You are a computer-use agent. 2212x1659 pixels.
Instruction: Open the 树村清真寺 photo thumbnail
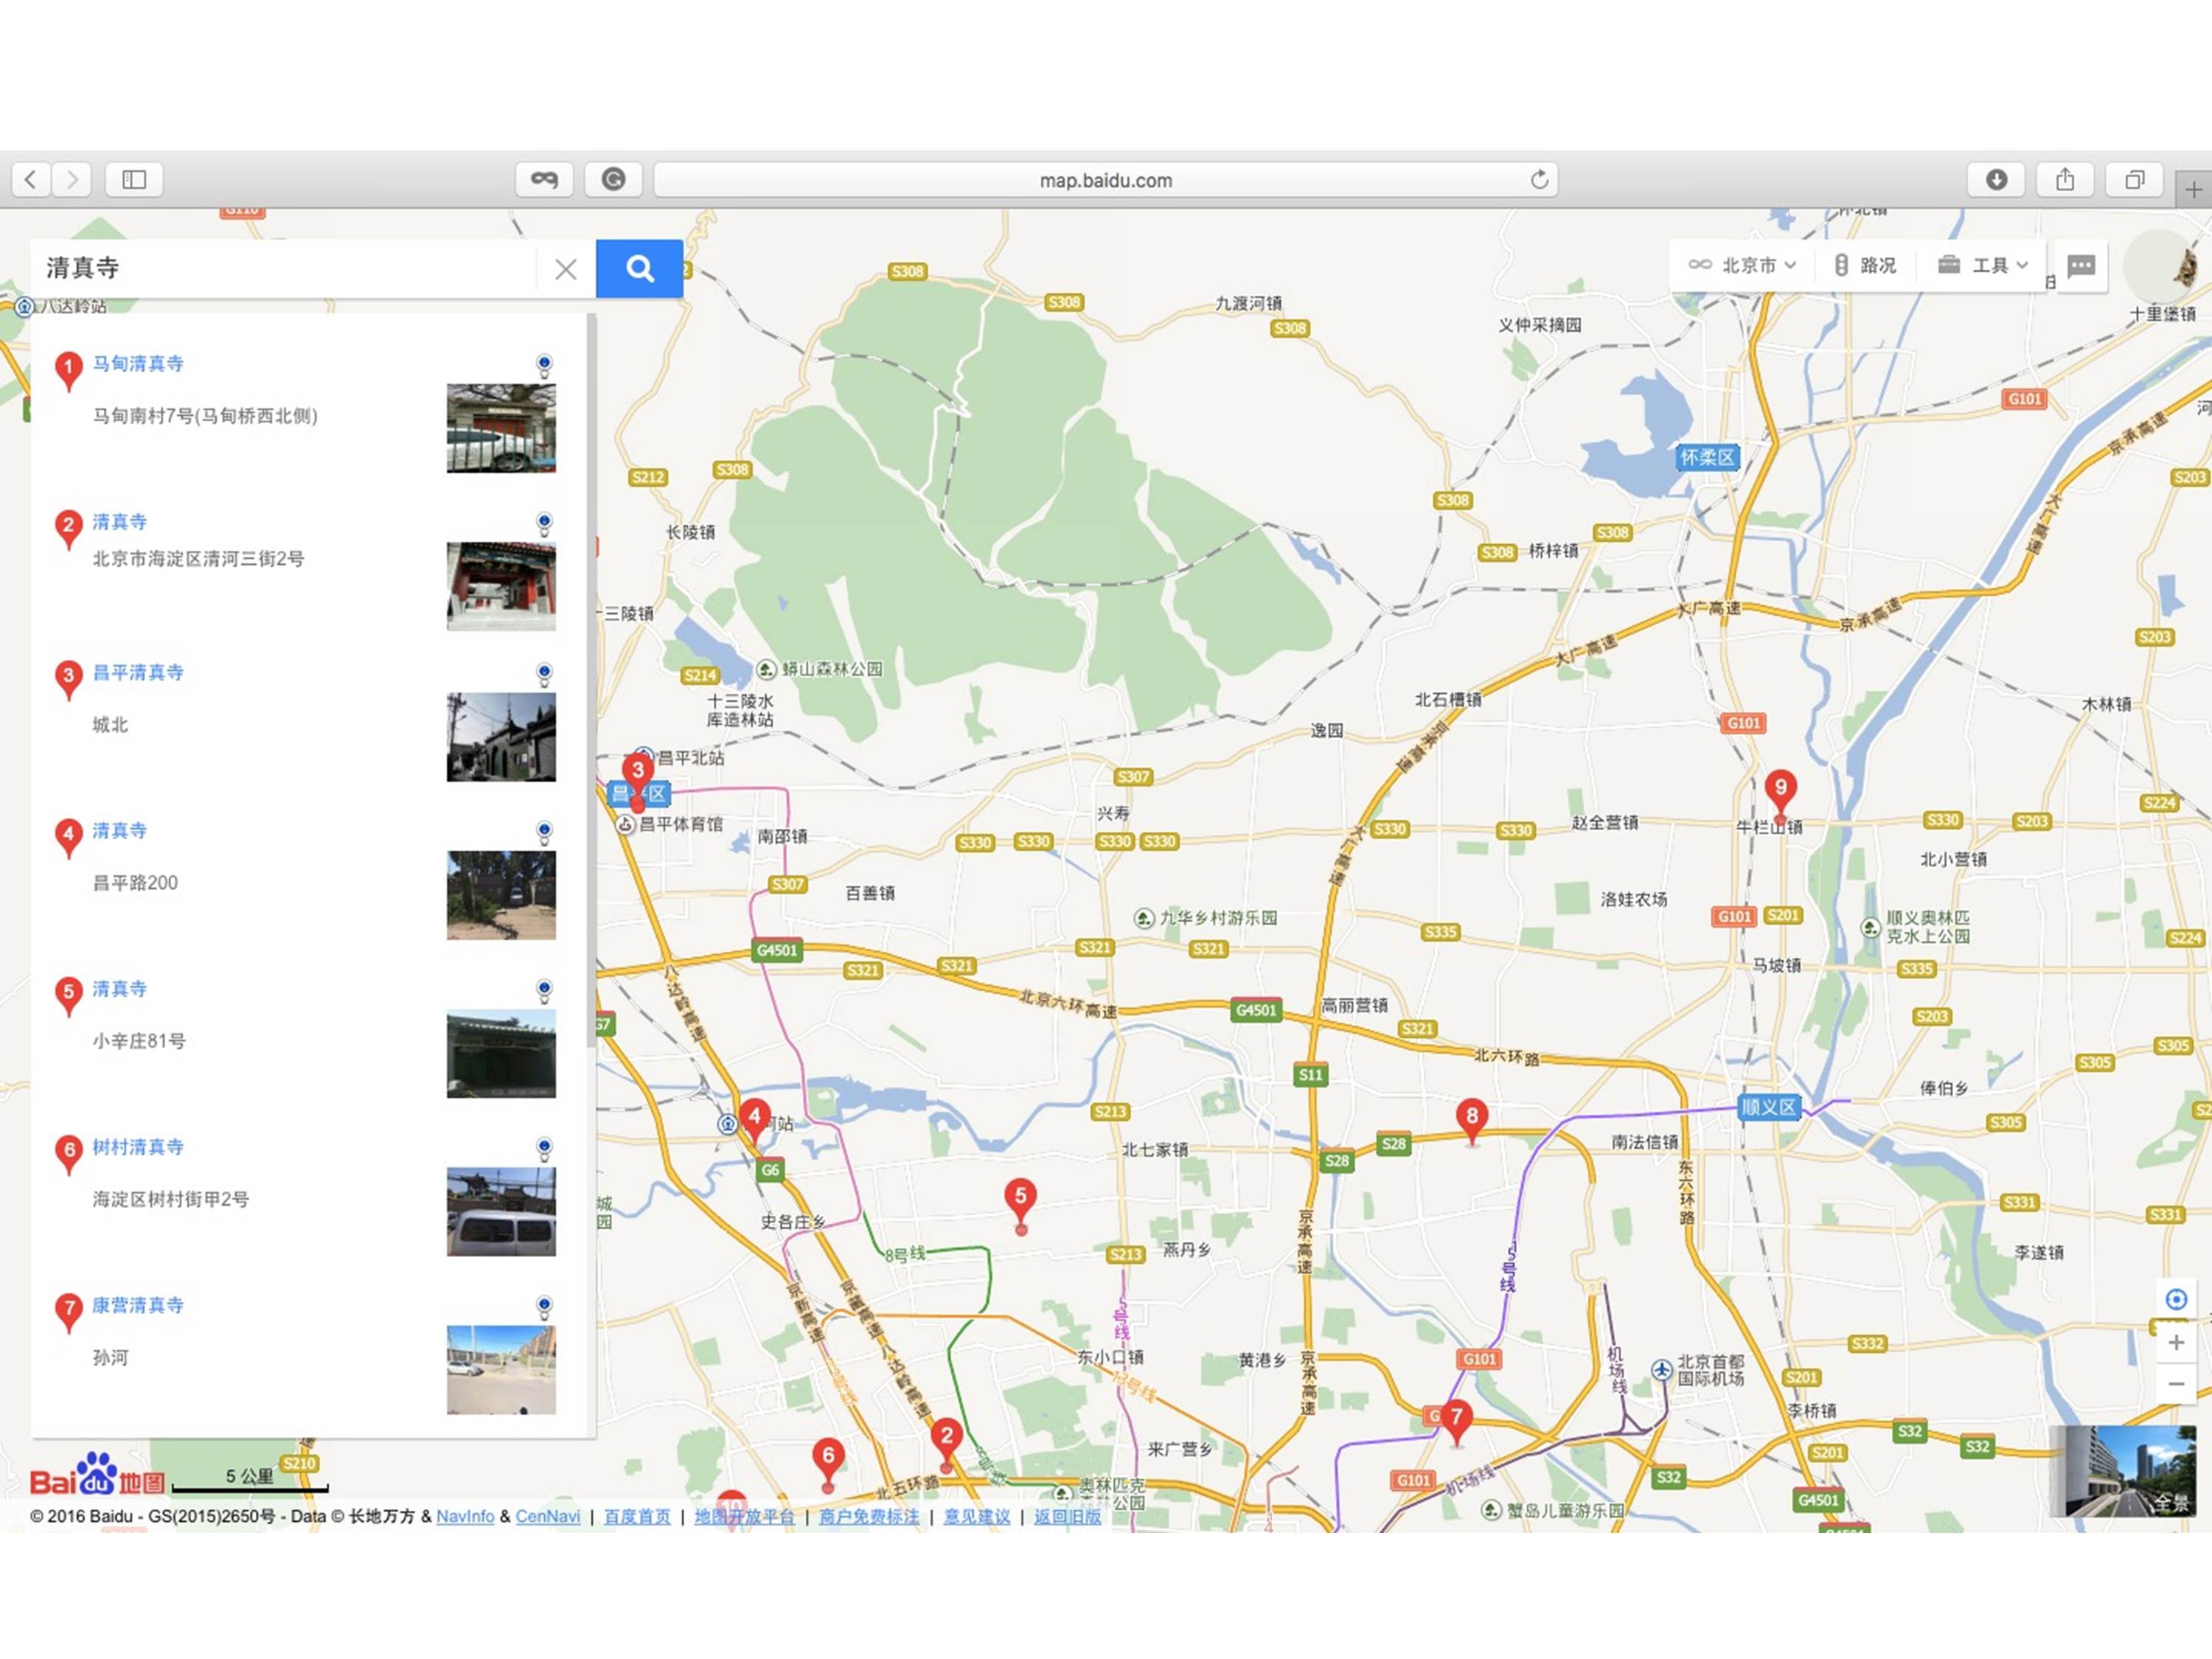501,1211
